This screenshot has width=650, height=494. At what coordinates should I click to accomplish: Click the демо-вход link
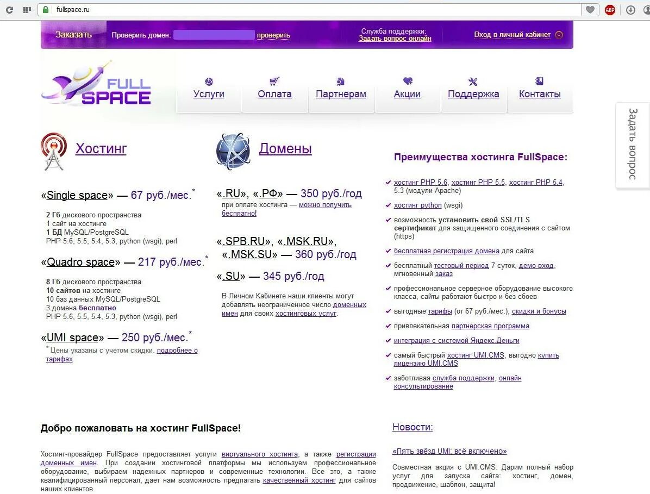tap(536, 266)
